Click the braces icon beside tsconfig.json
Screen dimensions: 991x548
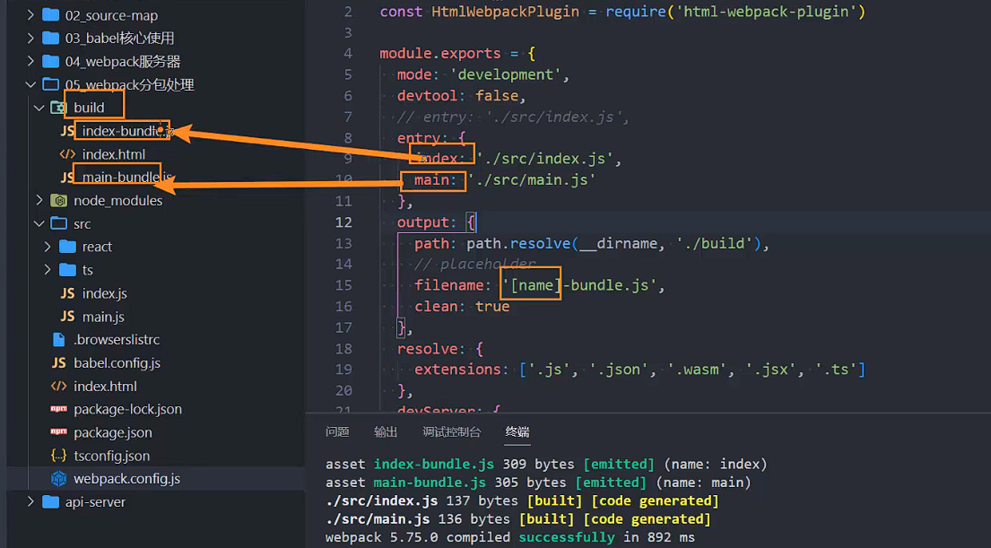58,456
